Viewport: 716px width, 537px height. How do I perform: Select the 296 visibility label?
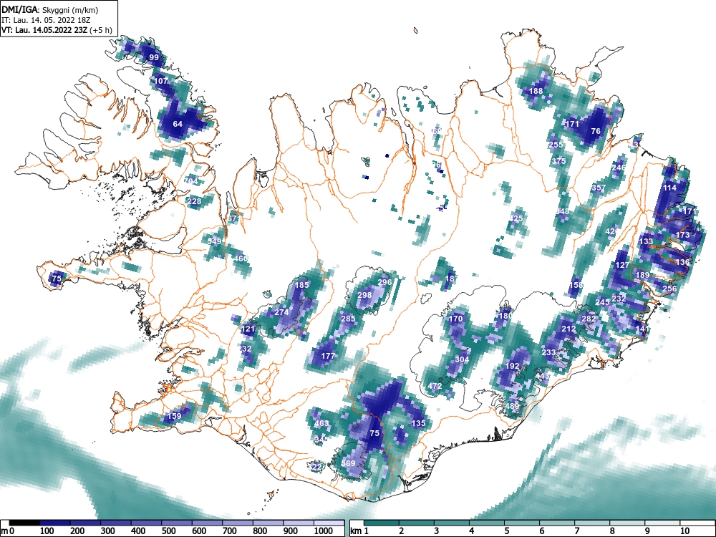(x=385, y=281)
